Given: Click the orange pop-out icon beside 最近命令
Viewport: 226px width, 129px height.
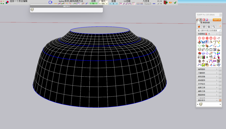Looking at the screenshot, I should tap(220, 100).
